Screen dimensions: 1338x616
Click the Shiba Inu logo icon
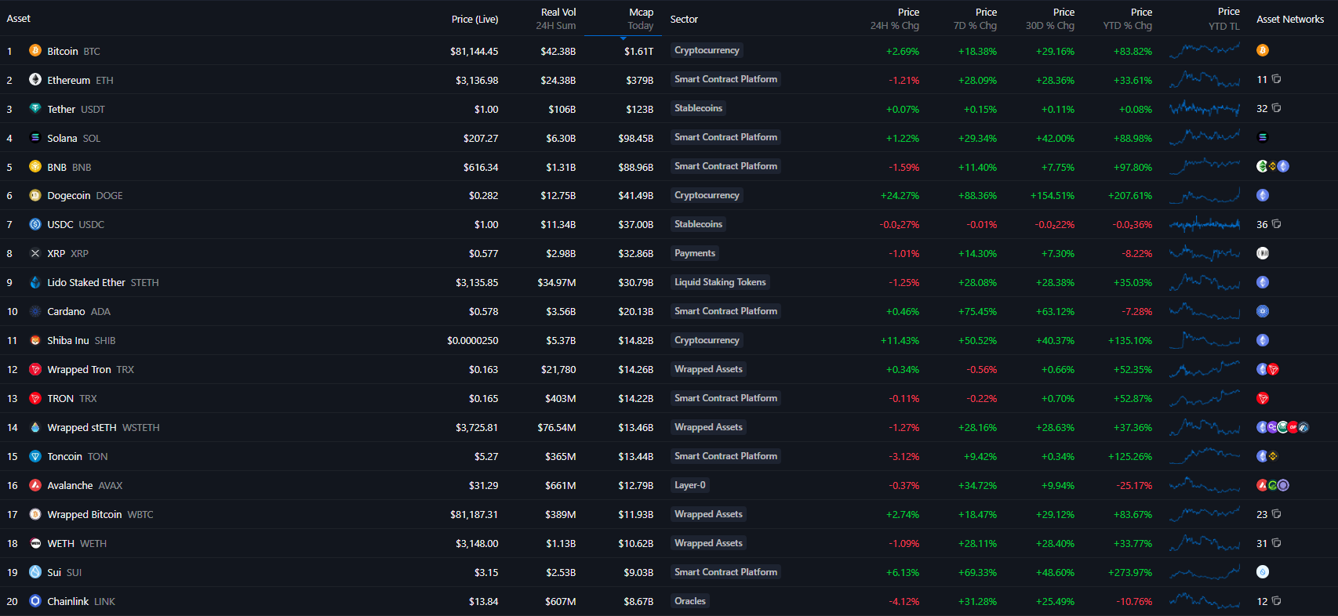tap(35, 340)
